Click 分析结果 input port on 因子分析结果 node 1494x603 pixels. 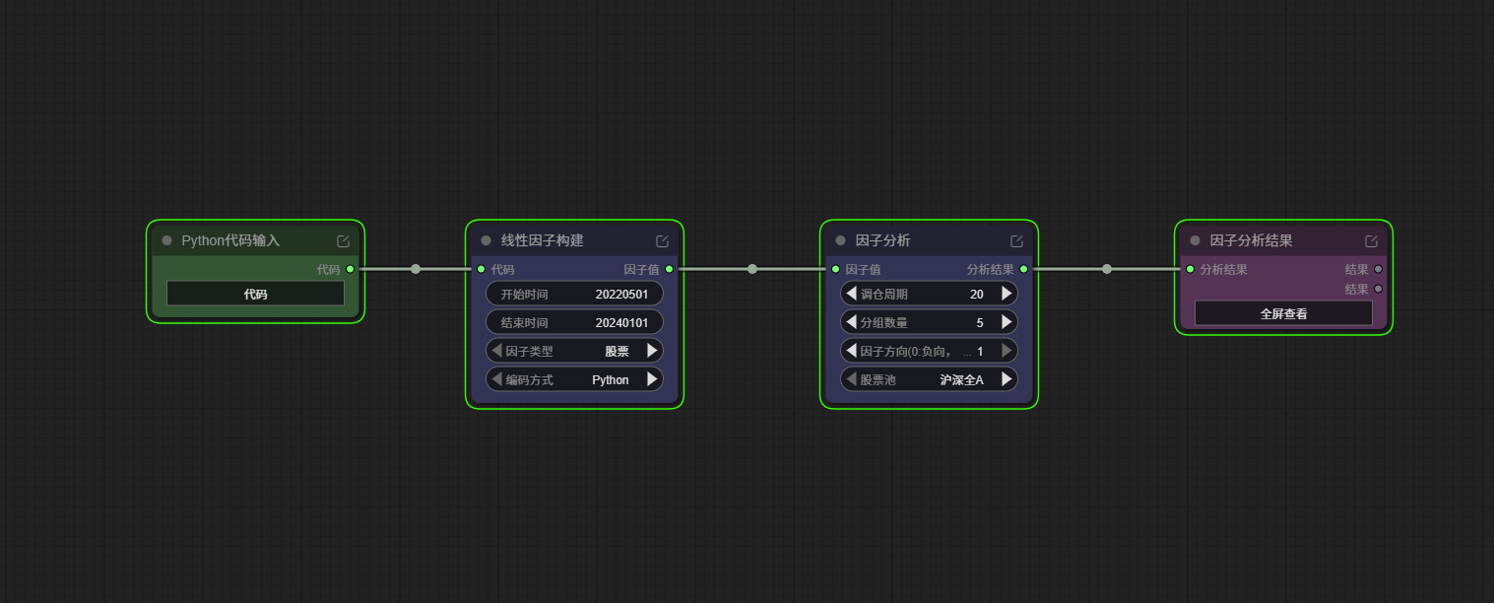coord(1191,269)
